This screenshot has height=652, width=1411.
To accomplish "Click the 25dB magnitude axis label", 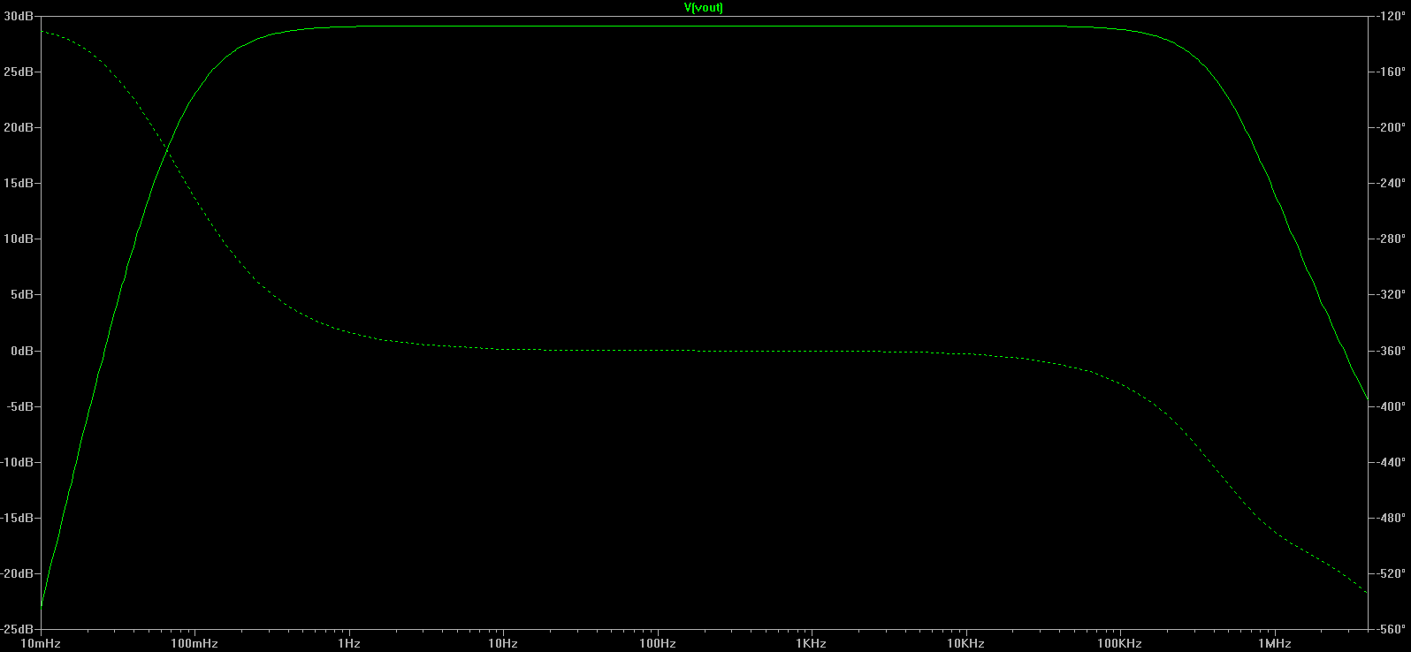I will click(x=18, y=72).
